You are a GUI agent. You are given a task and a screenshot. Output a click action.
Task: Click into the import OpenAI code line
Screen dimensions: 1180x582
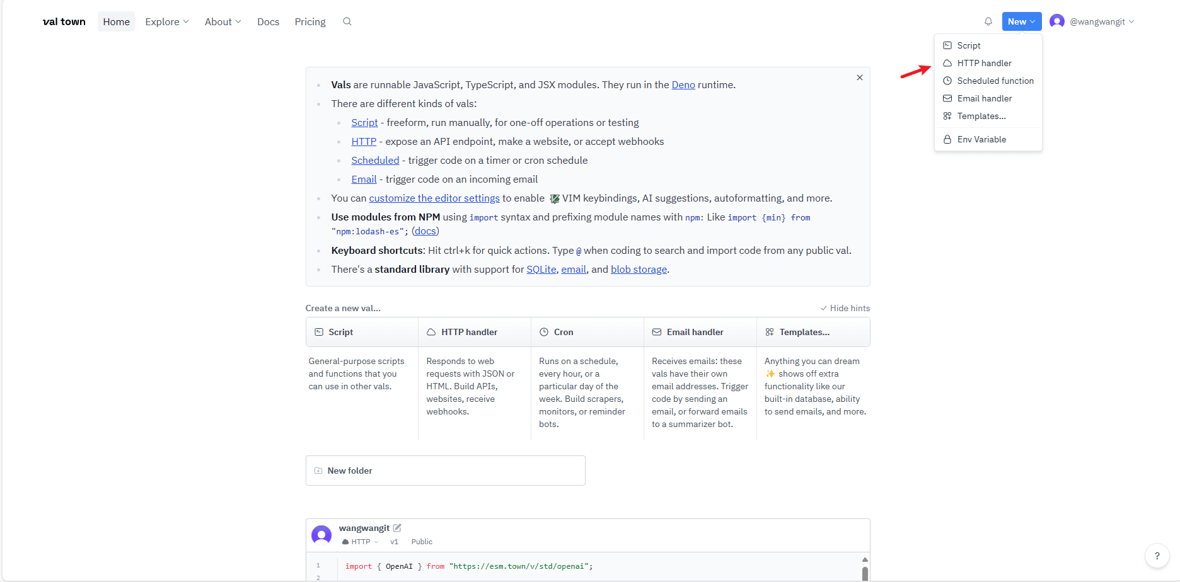click(x=469, y=566)
